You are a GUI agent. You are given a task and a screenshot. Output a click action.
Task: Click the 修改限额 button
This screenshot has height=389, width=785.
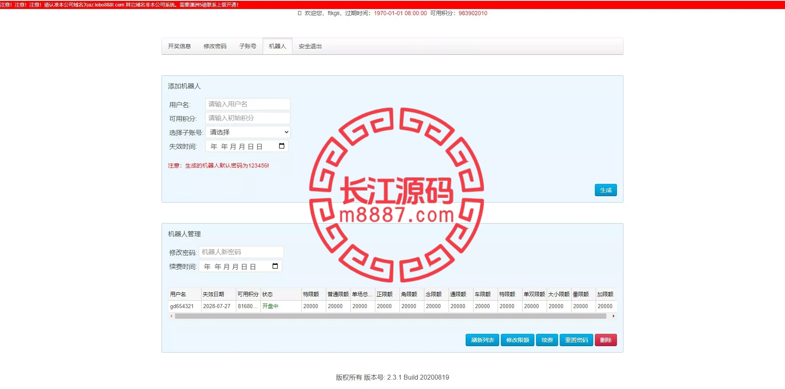tap(518, 340)
